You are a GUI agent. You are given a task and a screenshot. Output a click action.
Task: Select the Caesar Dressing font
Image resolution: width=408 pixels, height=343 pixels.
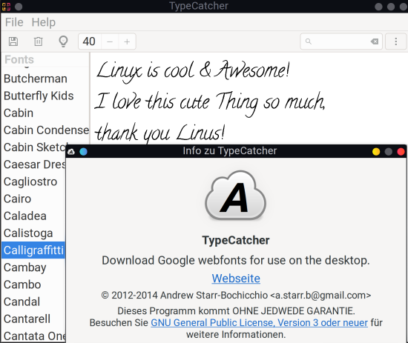[x=34, y=164]
